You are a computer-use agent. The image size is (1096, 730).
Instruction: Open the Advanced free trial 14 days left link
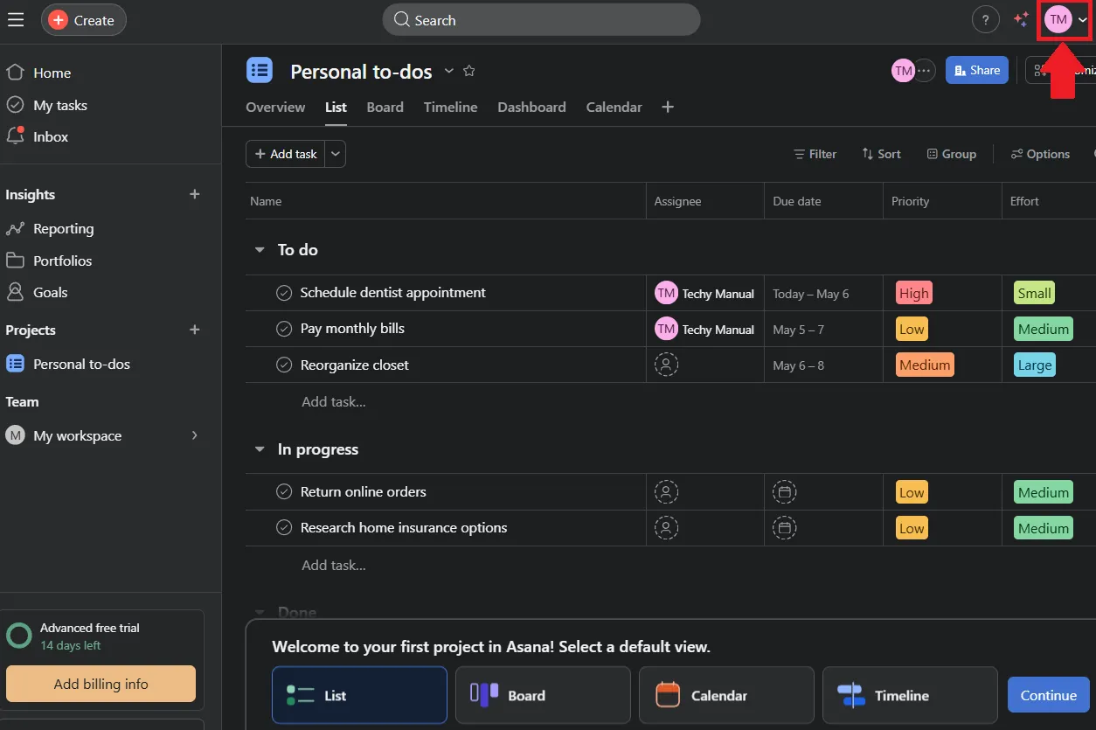pos(89,636)
